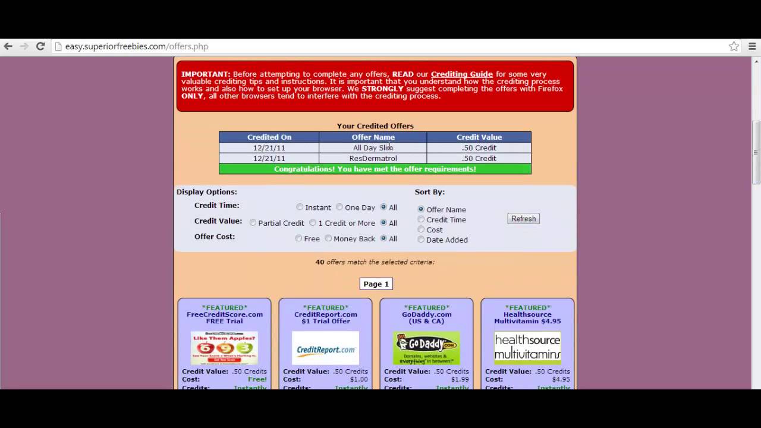Click the browser forward arrow

(24, 46)
